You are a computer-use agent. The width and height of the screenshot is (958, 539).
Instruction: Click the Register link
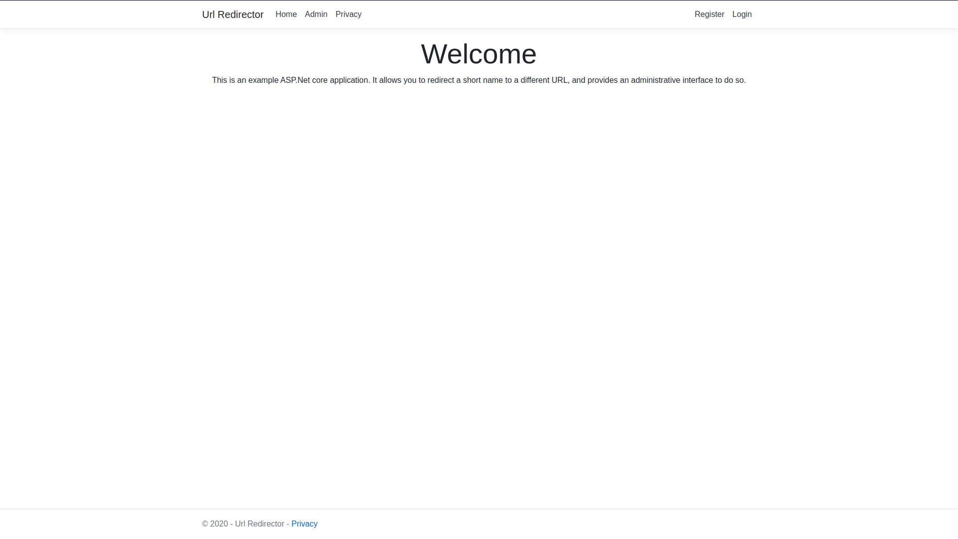pos(709,14)
